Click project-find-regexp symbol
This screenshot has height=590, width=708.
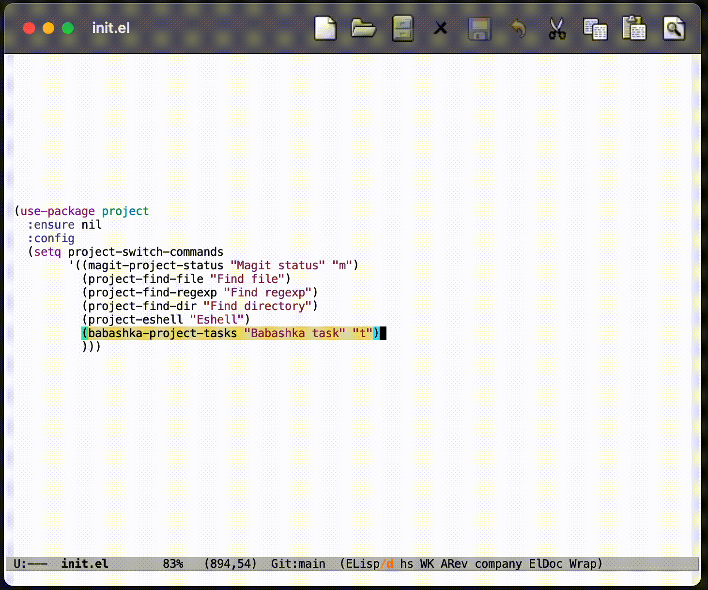153,293
